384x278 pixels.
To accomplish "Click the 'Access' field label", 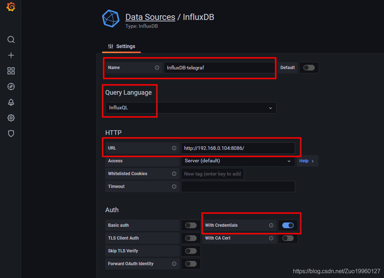I will click(115, 161).
